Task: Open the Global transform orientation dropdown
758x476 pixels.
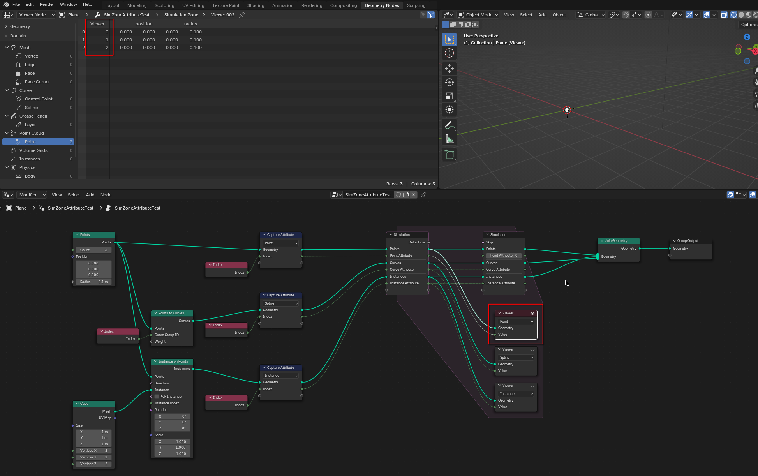Action: tap(591, 15)
